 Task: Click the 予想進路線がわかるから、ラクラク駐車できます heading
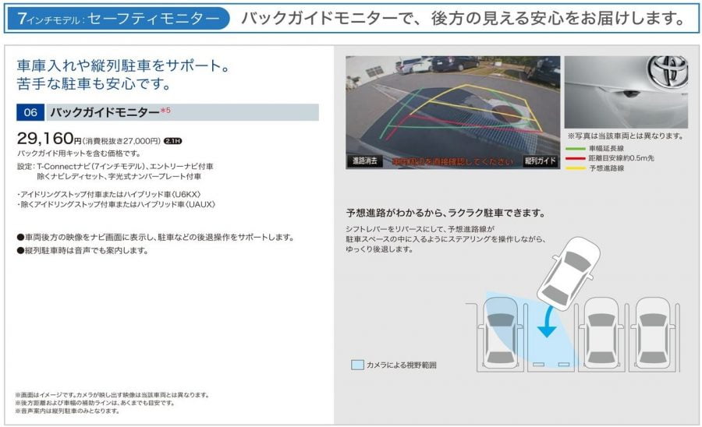445,213
